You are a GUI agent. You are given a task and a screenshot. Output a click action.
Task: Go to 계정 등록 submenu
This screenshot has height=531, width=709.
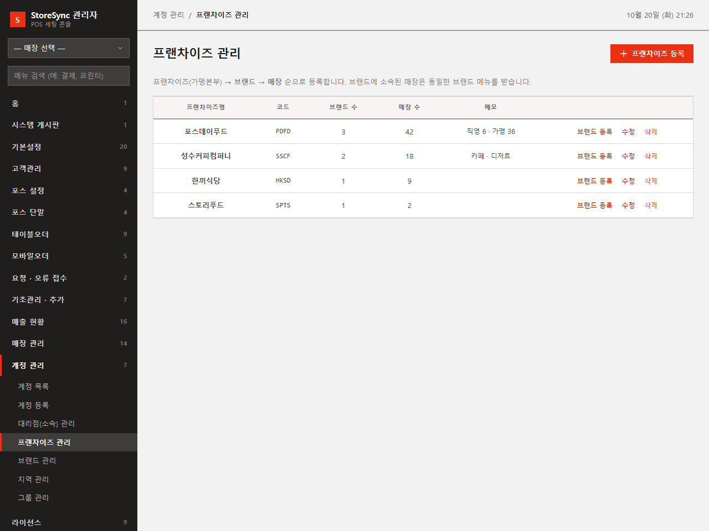[x=69, y=405]
